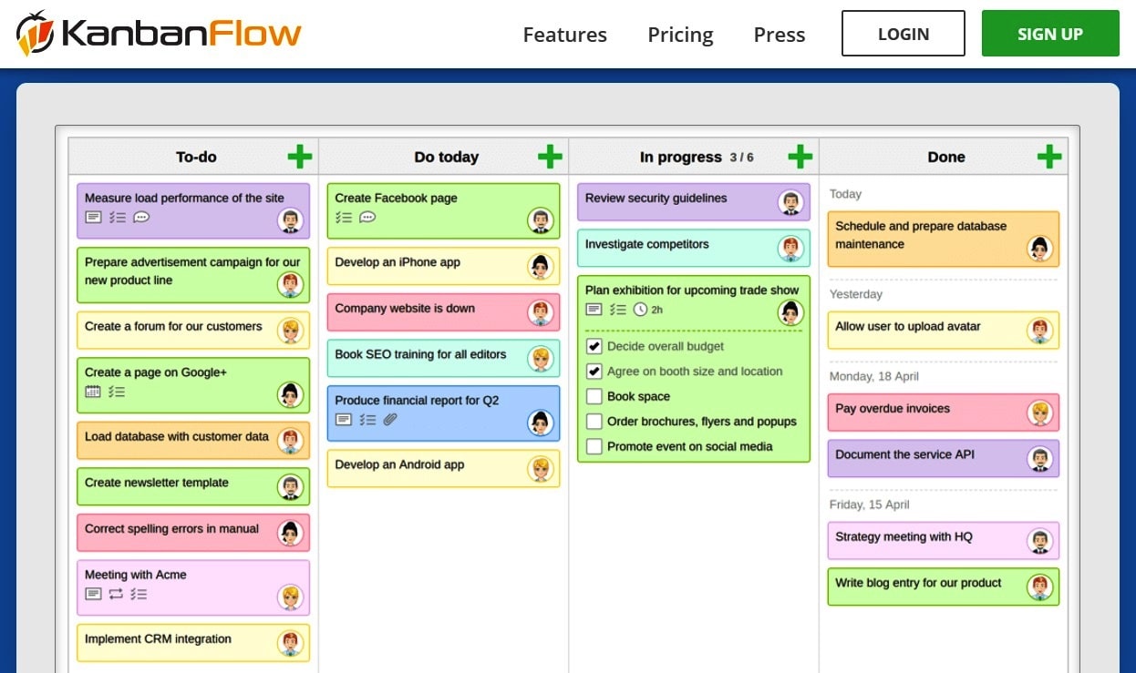
Task: Open the Press link in navigation
Action: click(779, 35)
